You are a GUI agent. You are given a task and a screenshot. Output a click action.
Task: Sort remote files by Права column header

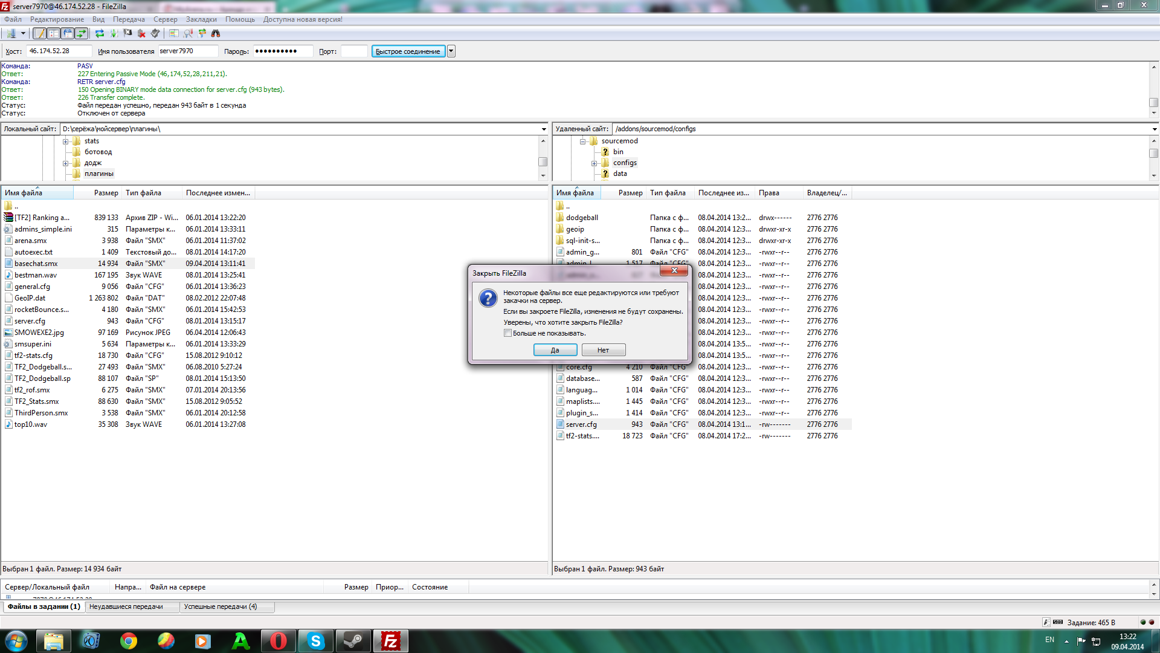click(x=779, y=193)
